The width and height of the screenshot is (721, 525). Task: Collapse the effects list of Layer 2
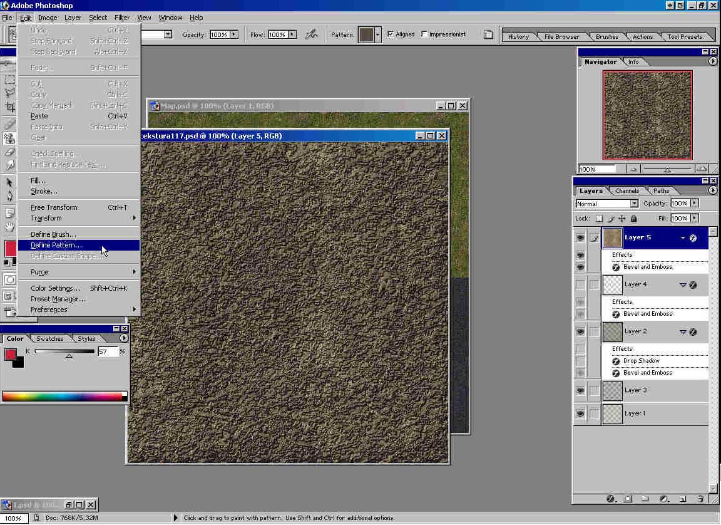point(683,332)
